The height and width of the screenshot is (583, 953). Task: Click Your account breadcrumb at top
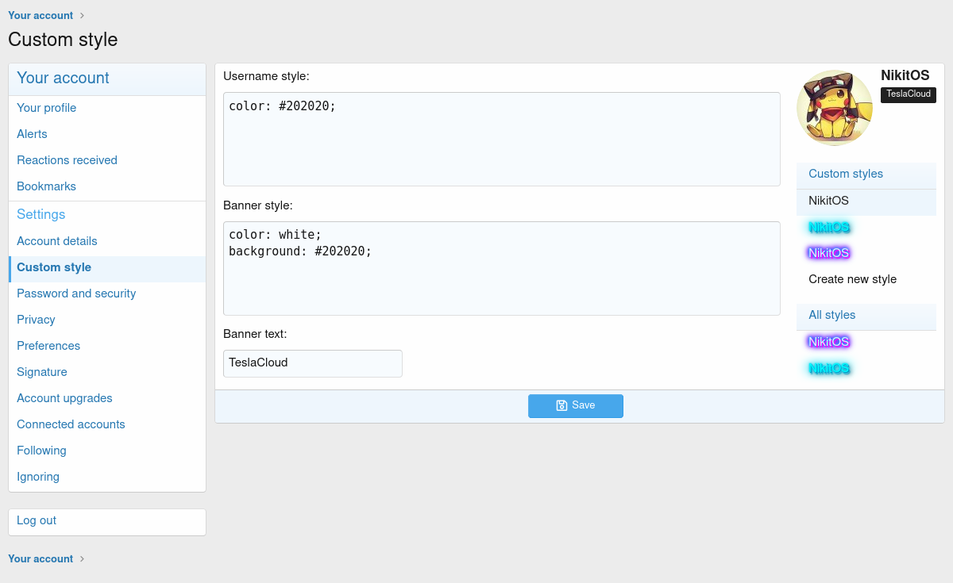pos(41,15)
